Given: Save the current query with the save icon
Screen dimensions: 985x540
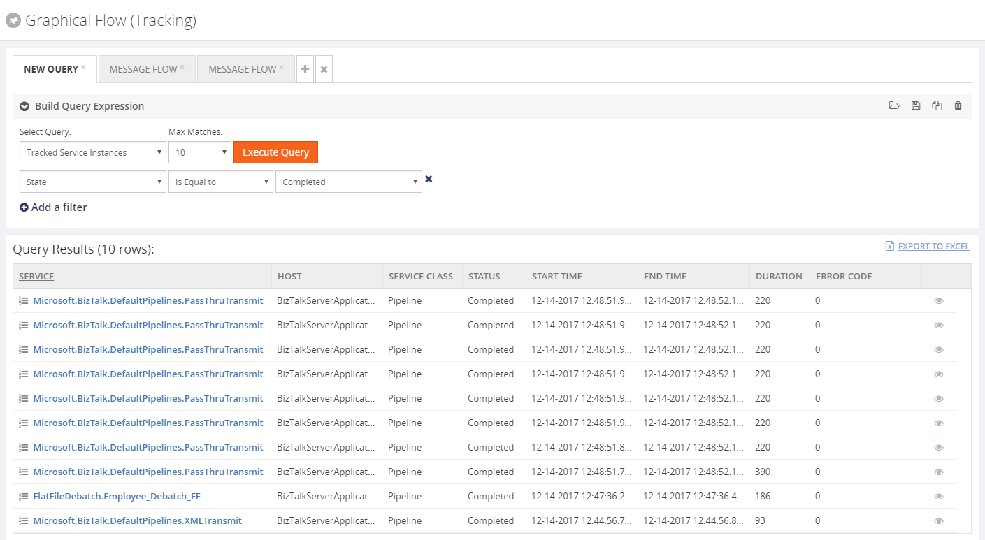Looking at the screenshot, I should click(916, 105).
